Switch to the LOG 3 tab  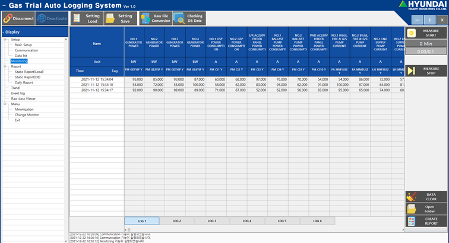(211, 220)
